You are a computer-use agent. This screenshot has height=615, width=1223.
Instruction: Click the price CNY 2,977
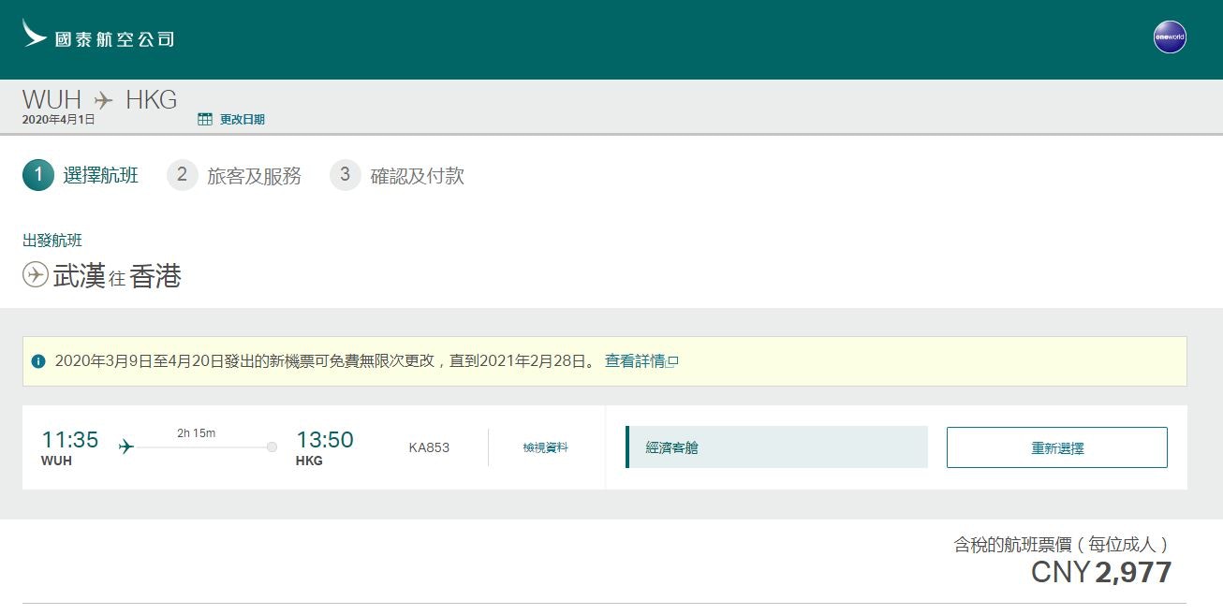(1101, 572)
